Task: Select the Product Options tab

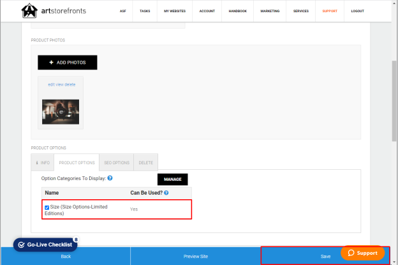Action: [x=77, y=163]
